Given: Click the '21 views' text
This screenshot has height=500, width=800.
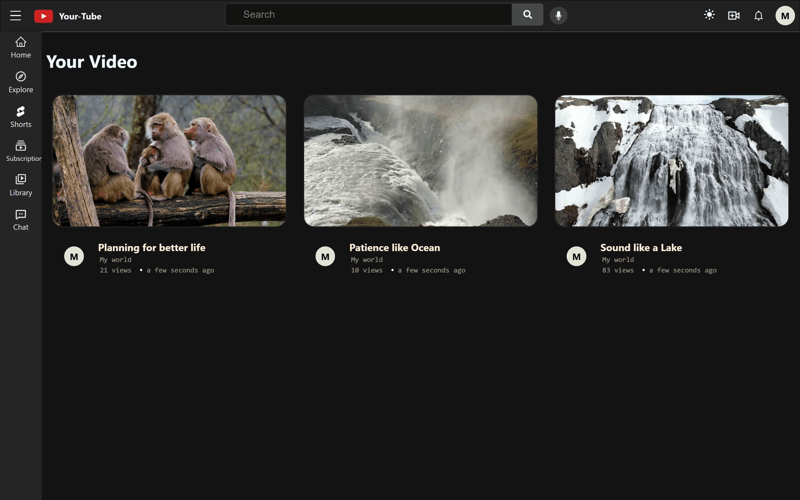Looking at the screenshot, I should tap(116, 271).
